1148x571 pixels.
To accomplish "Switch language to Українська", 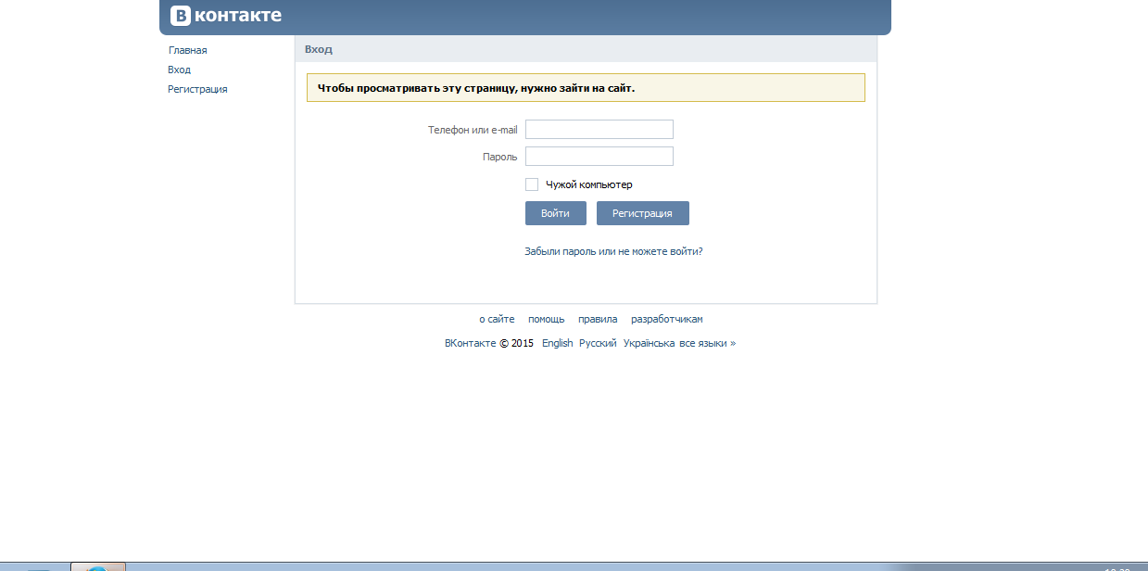I will 649,343.
